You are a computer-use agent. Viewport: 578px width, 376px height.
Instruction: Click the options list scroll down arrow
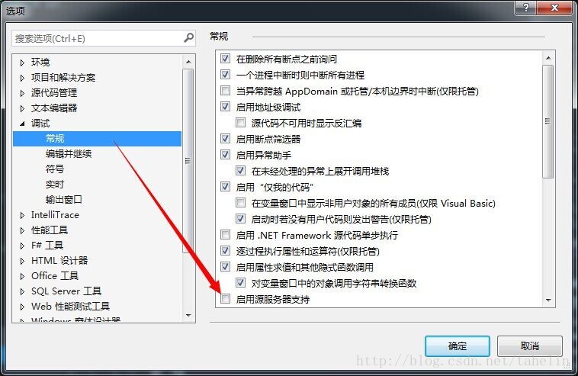[548, 300]
